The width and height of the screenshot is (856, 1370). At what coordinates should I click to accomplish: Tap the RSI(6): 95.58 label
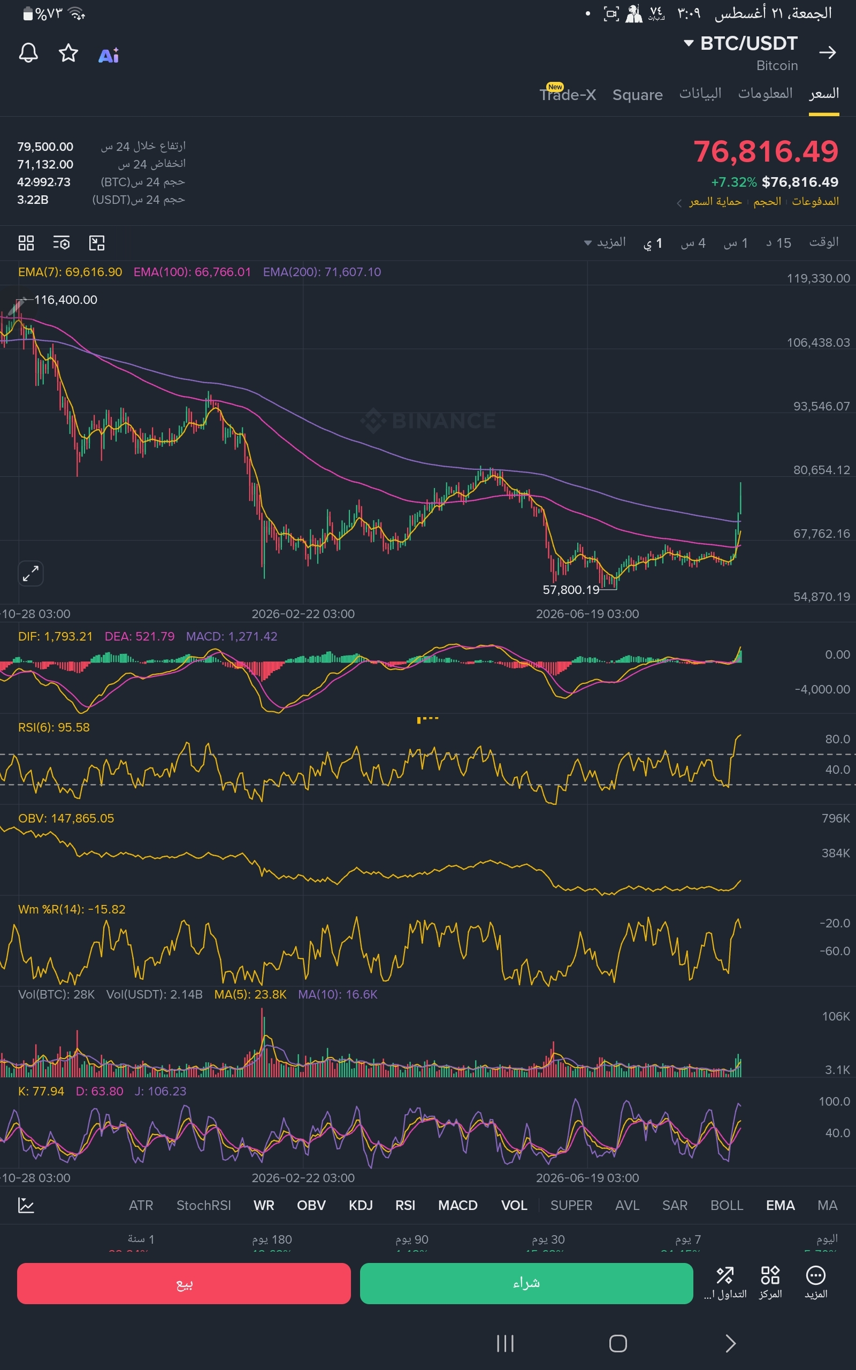54,727
